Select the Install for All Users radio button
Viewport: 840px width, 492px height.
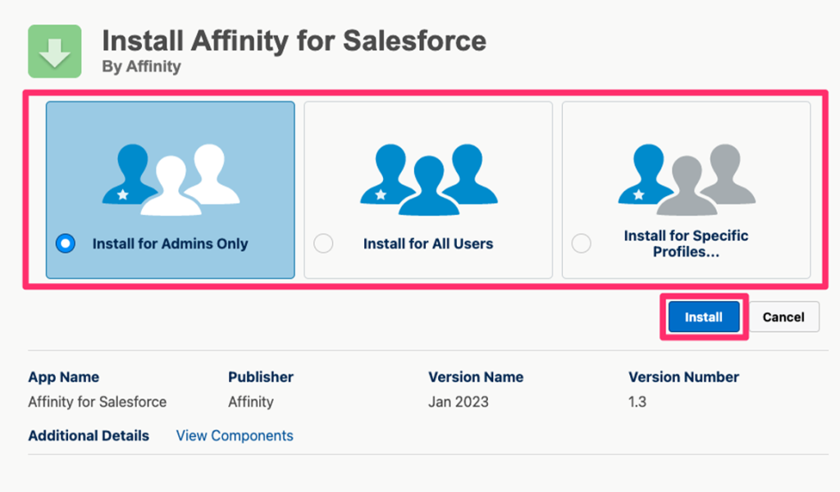point(323,244)
